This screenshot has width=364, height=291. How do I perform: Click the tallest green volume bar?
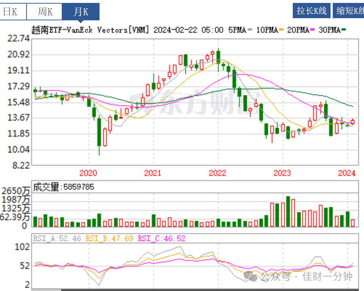pos(288,211)
